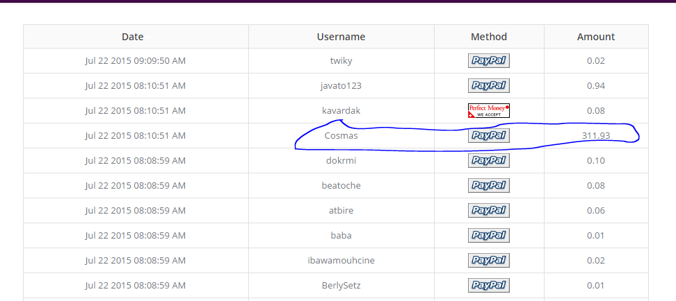Click the PayPal icon in twiky's row

(x=489, y=61)
